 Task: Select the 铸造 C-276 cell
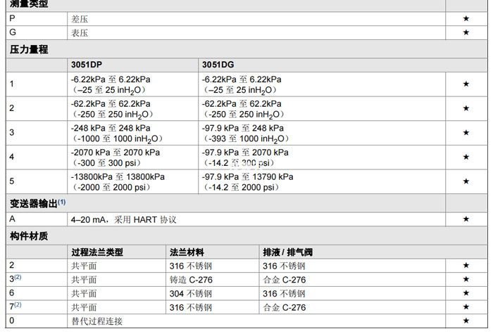212,280
